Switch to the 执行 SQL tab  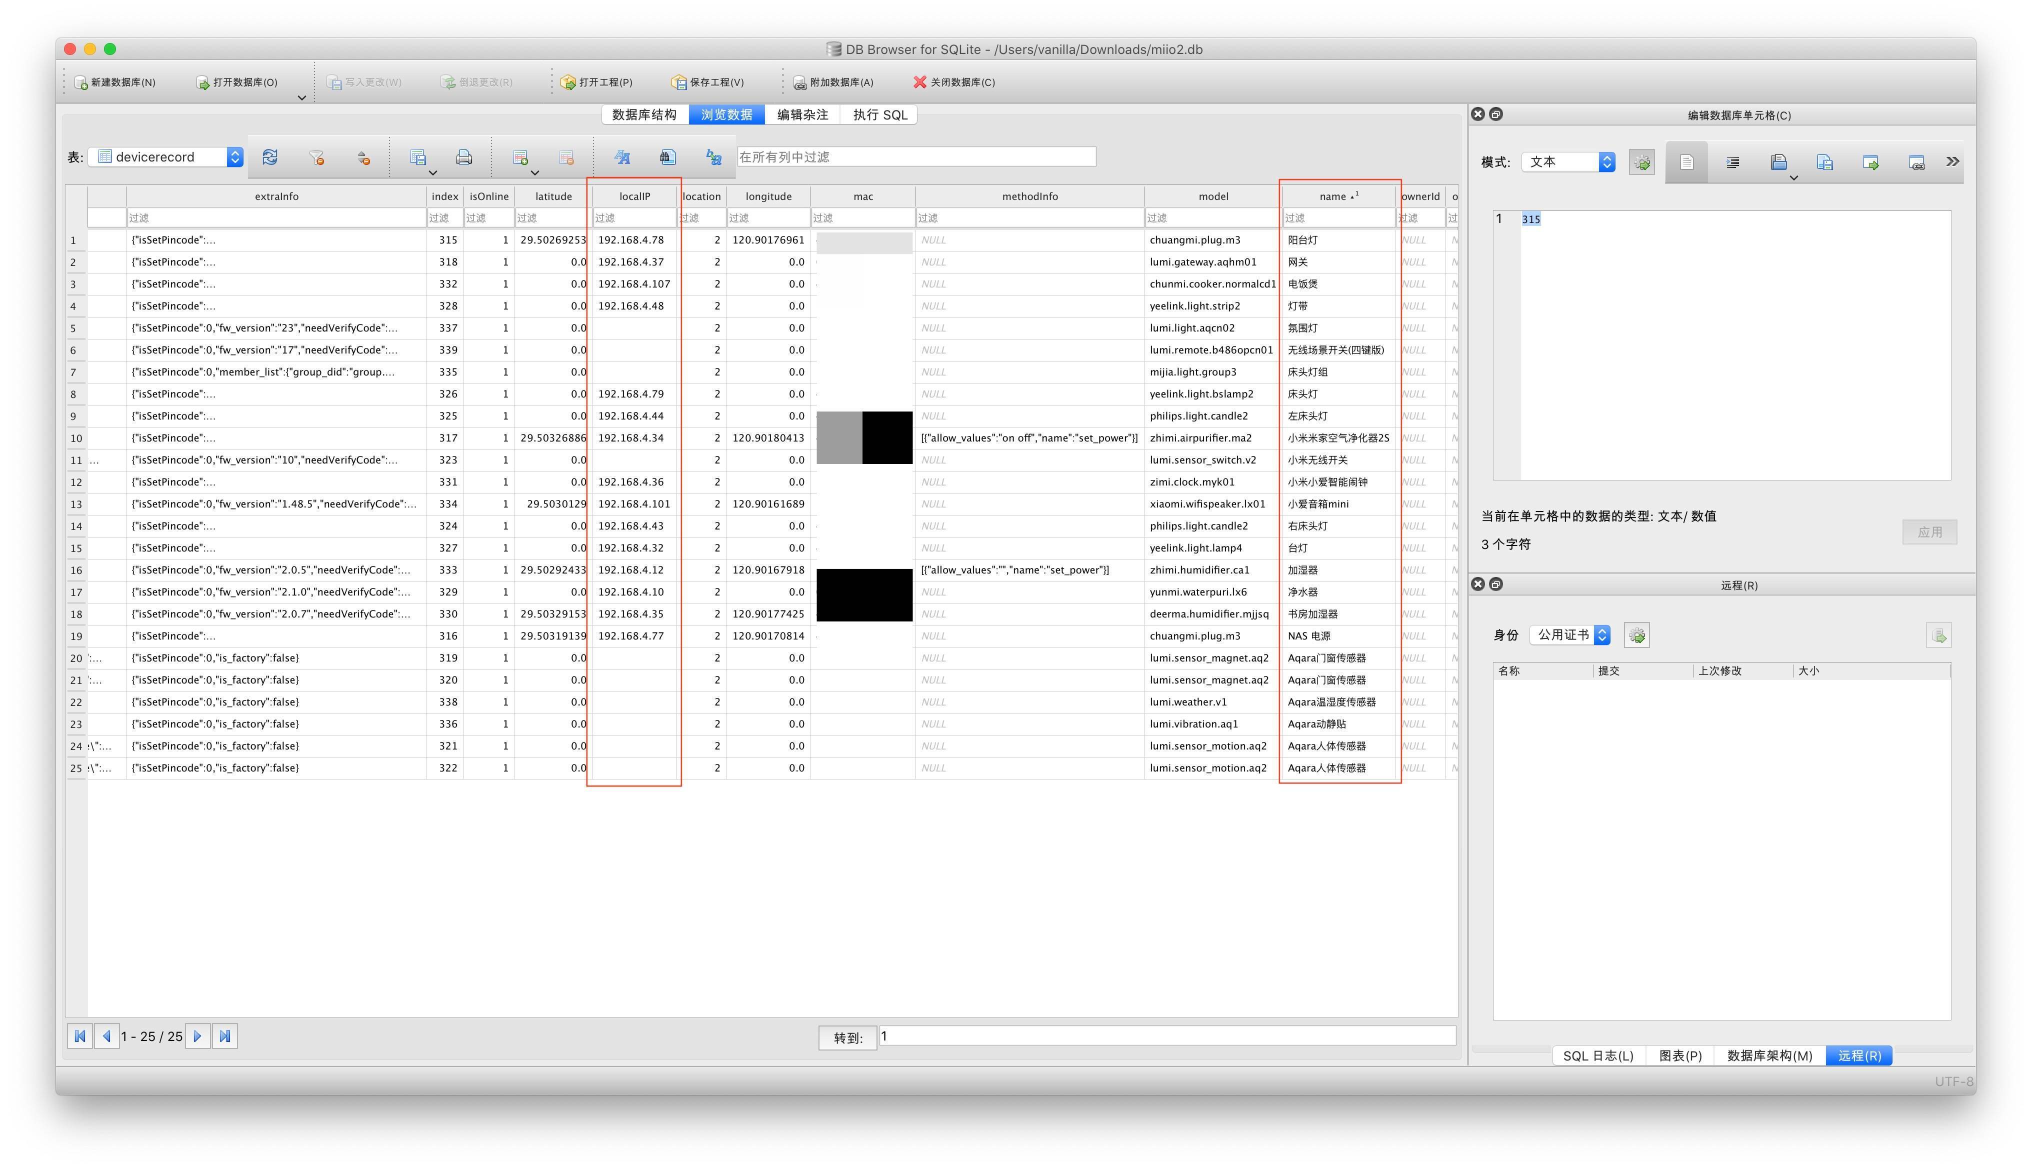(880, 115)
